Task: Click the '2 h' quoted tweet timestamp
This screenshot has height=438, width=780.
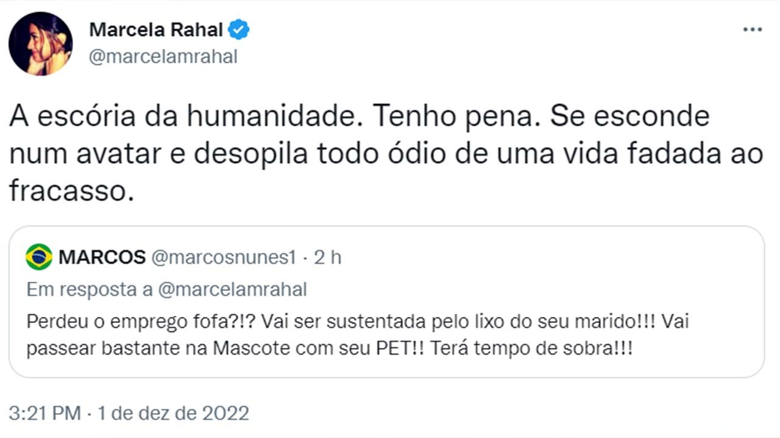Action: 328,257
